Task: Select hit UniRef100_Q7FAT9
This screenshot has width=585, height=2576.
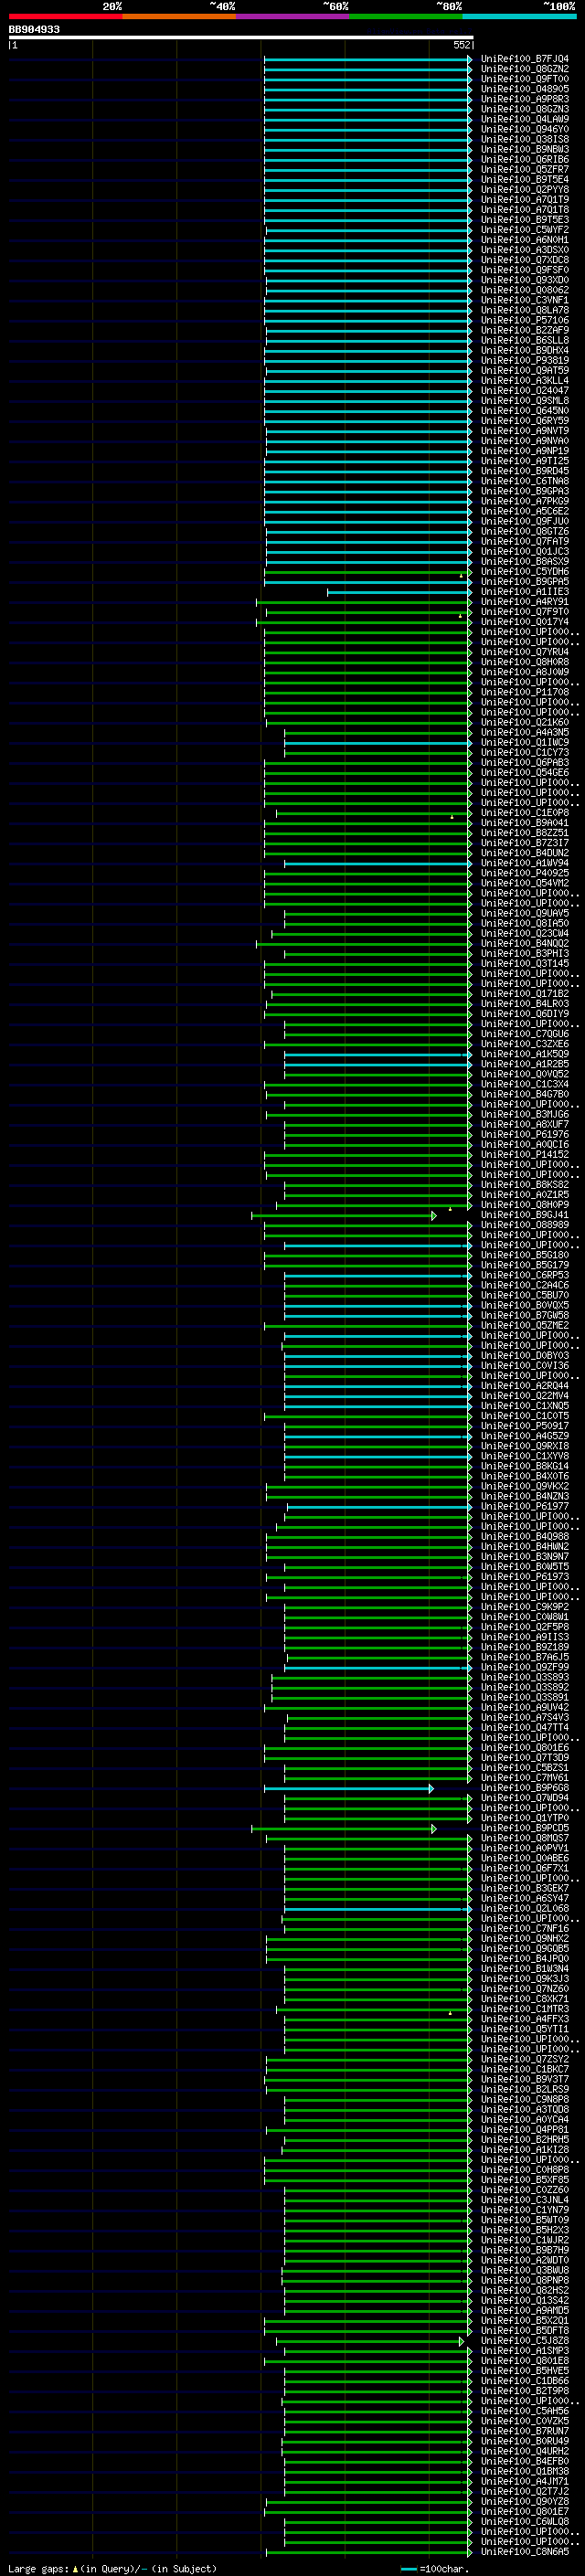Action: 525,541
